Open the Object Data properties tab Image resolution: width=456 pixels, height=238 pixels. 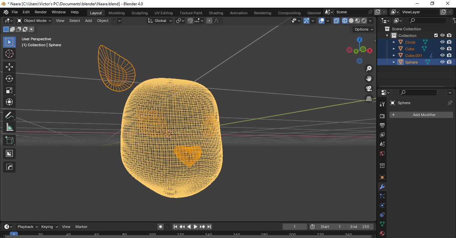382,224
